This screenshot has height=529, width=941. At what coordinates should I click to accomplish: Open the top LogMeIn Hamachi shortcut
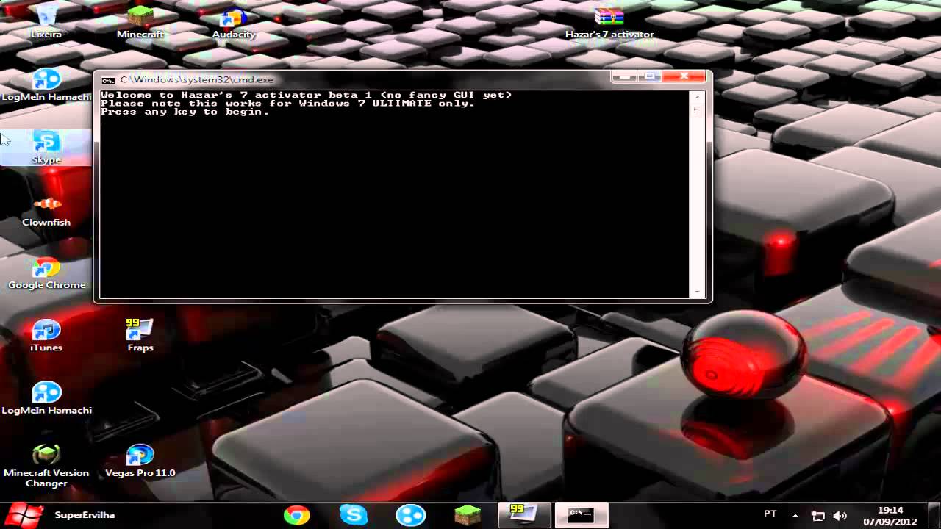[x=46, y=84]
